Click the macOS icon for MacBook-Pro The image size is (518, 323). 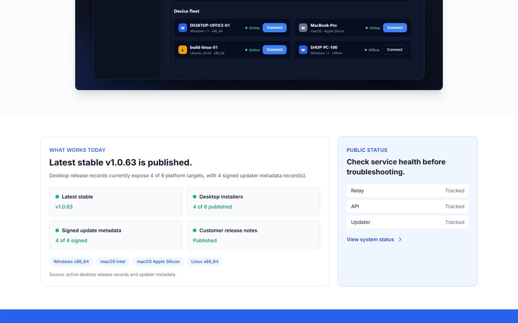tap(303, 28)
